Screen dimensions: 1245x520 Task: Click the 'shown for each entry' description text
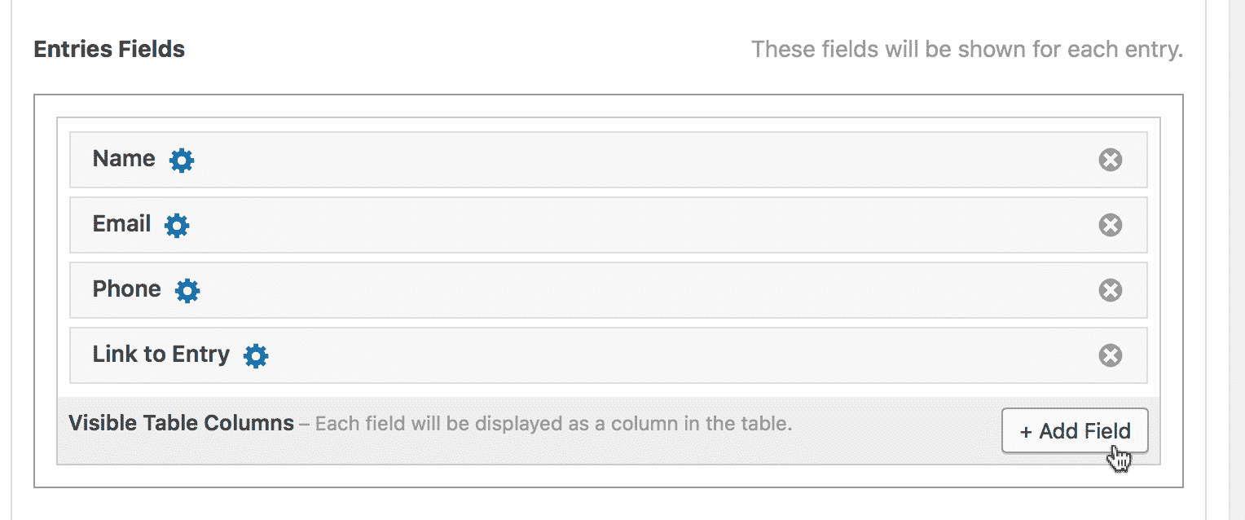pyautogui.click(x=966, y=50)
